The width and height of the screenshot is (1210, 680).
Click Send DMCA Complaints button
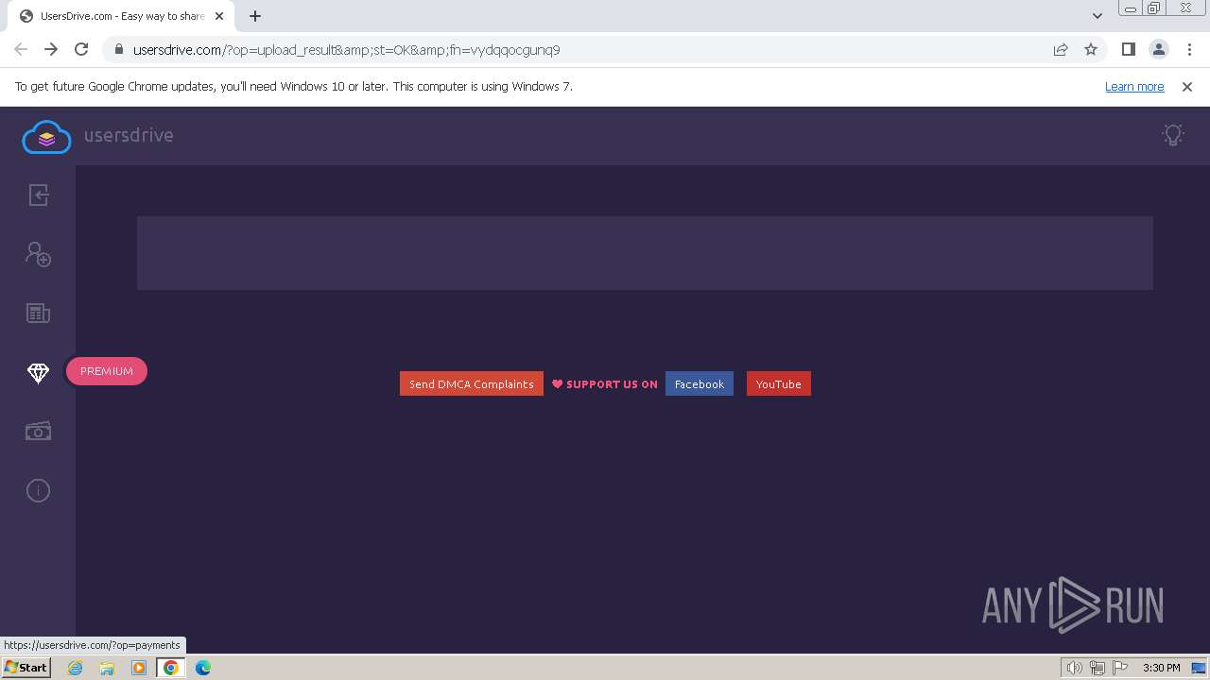(472, 383)
